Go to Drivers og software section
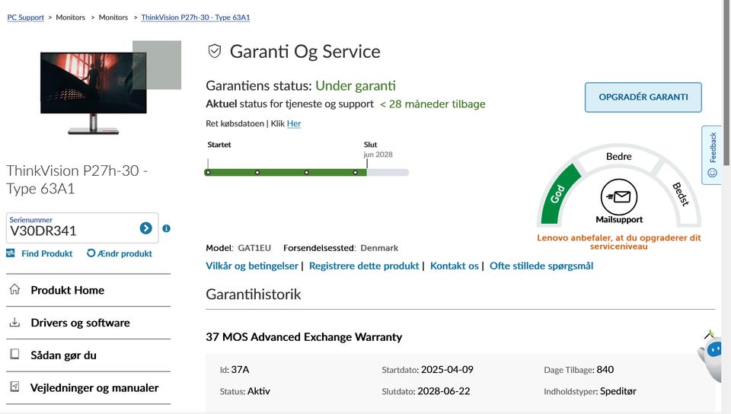This screenshot has width=731, height=414. click(80, 323)
